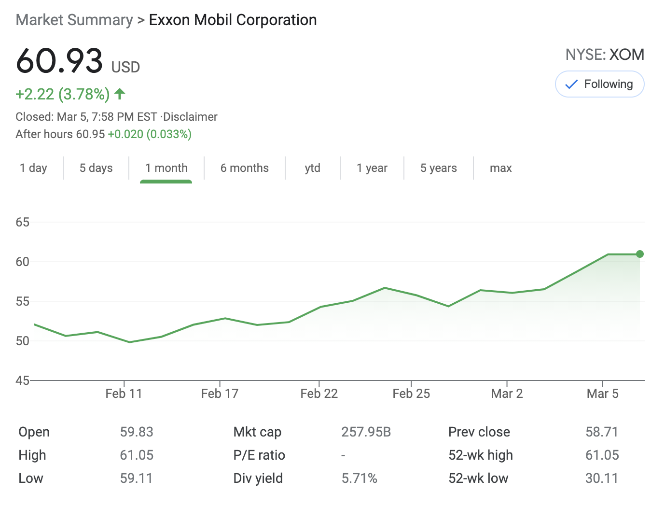Switch to the 5 years tab
The width and height of the screenshot is (665, 507).
click(439, 168)
